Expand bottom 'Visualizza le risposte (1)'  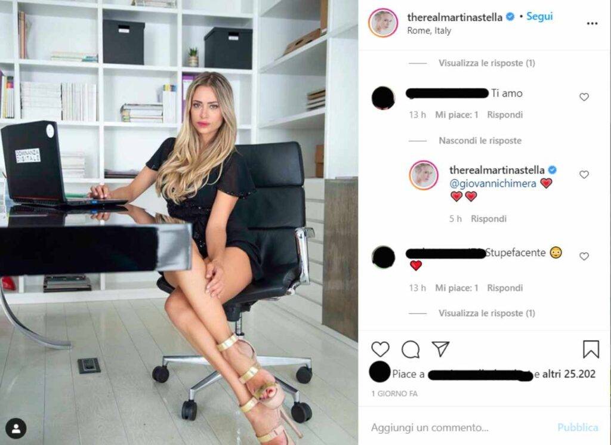pyautogui.click(x=487, y=313)
